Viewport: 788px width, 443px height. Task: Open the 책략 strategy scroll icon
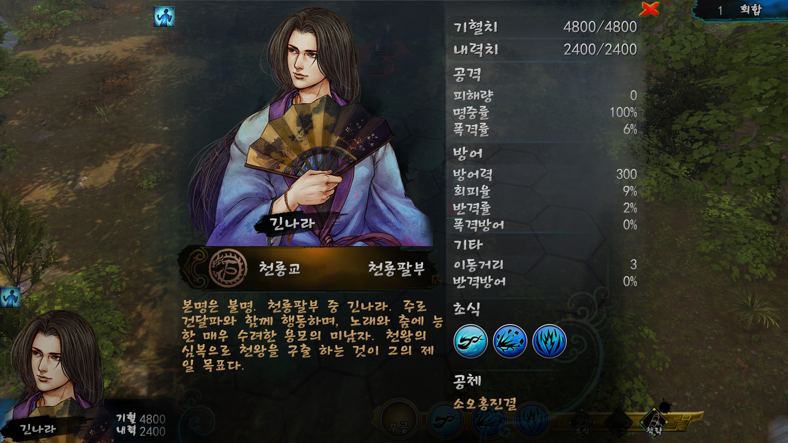click(655, 422)
